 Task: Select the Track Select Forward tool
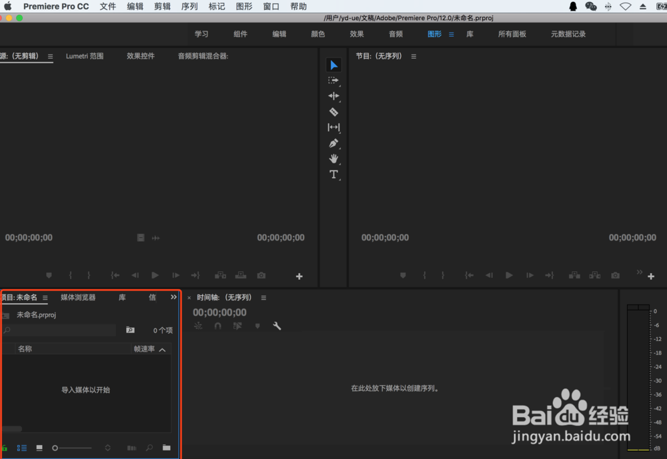pyautogui.click(x=333, y=81)
